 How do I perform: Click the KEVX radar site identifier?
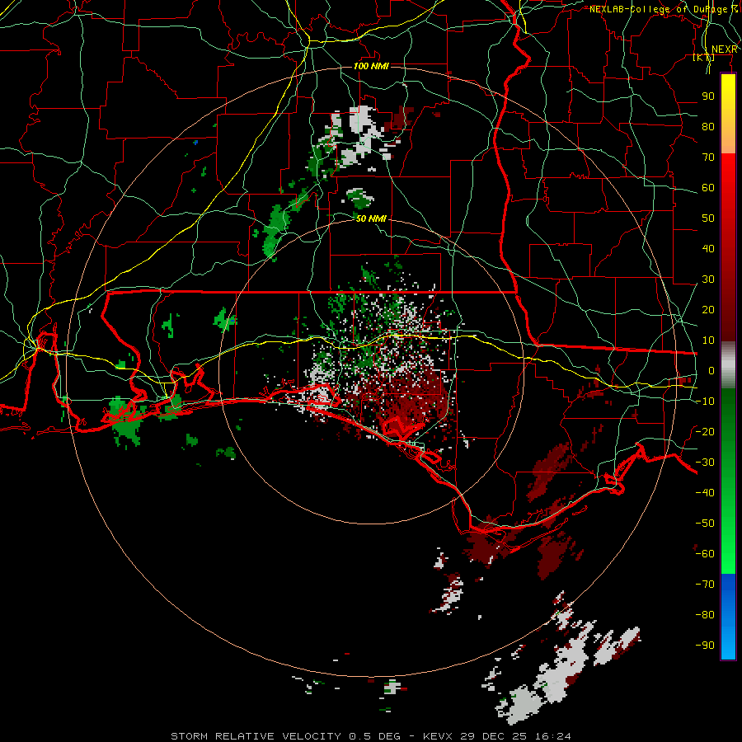tap(438, 736)
